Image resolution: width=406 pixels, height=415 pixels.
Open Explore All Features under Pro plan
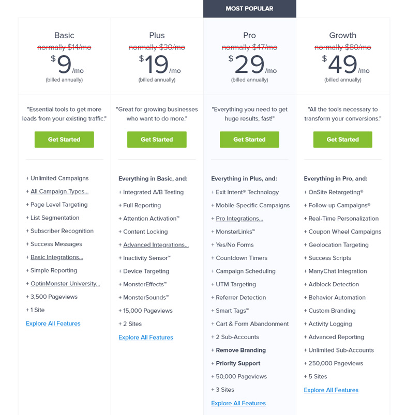[238, 403]
